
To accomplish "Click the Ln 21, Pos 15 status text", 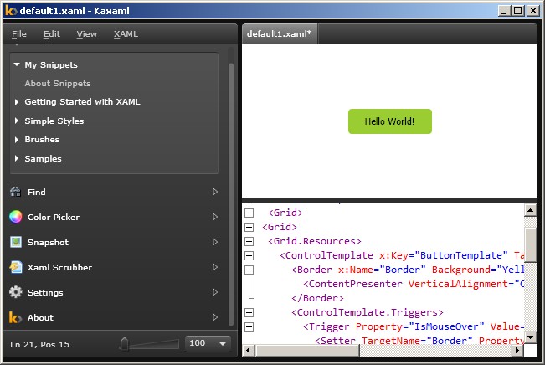I will click(x=40, y=345).
